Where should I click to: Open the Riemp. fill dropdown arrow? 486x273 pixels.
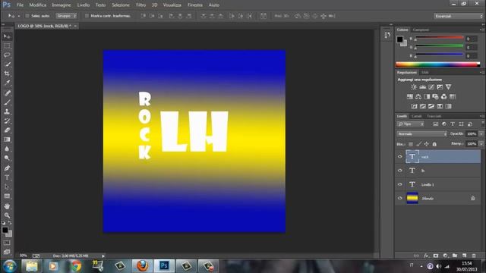[481, 144]
